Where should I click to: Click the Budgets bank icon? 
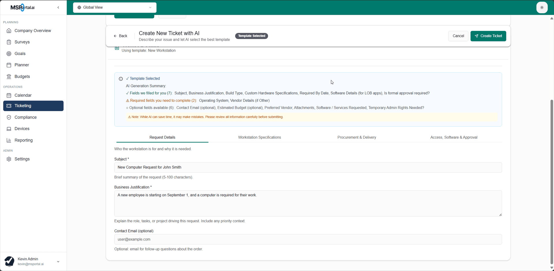(9, 77)
